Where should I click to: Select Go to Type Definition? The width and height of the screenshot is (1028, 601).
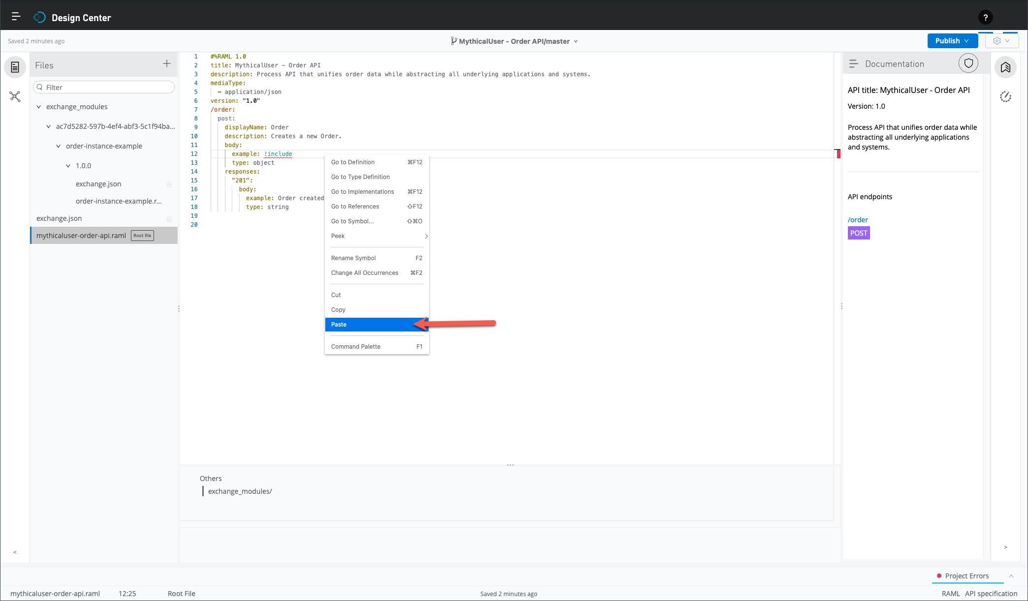[x=377, y=177]
